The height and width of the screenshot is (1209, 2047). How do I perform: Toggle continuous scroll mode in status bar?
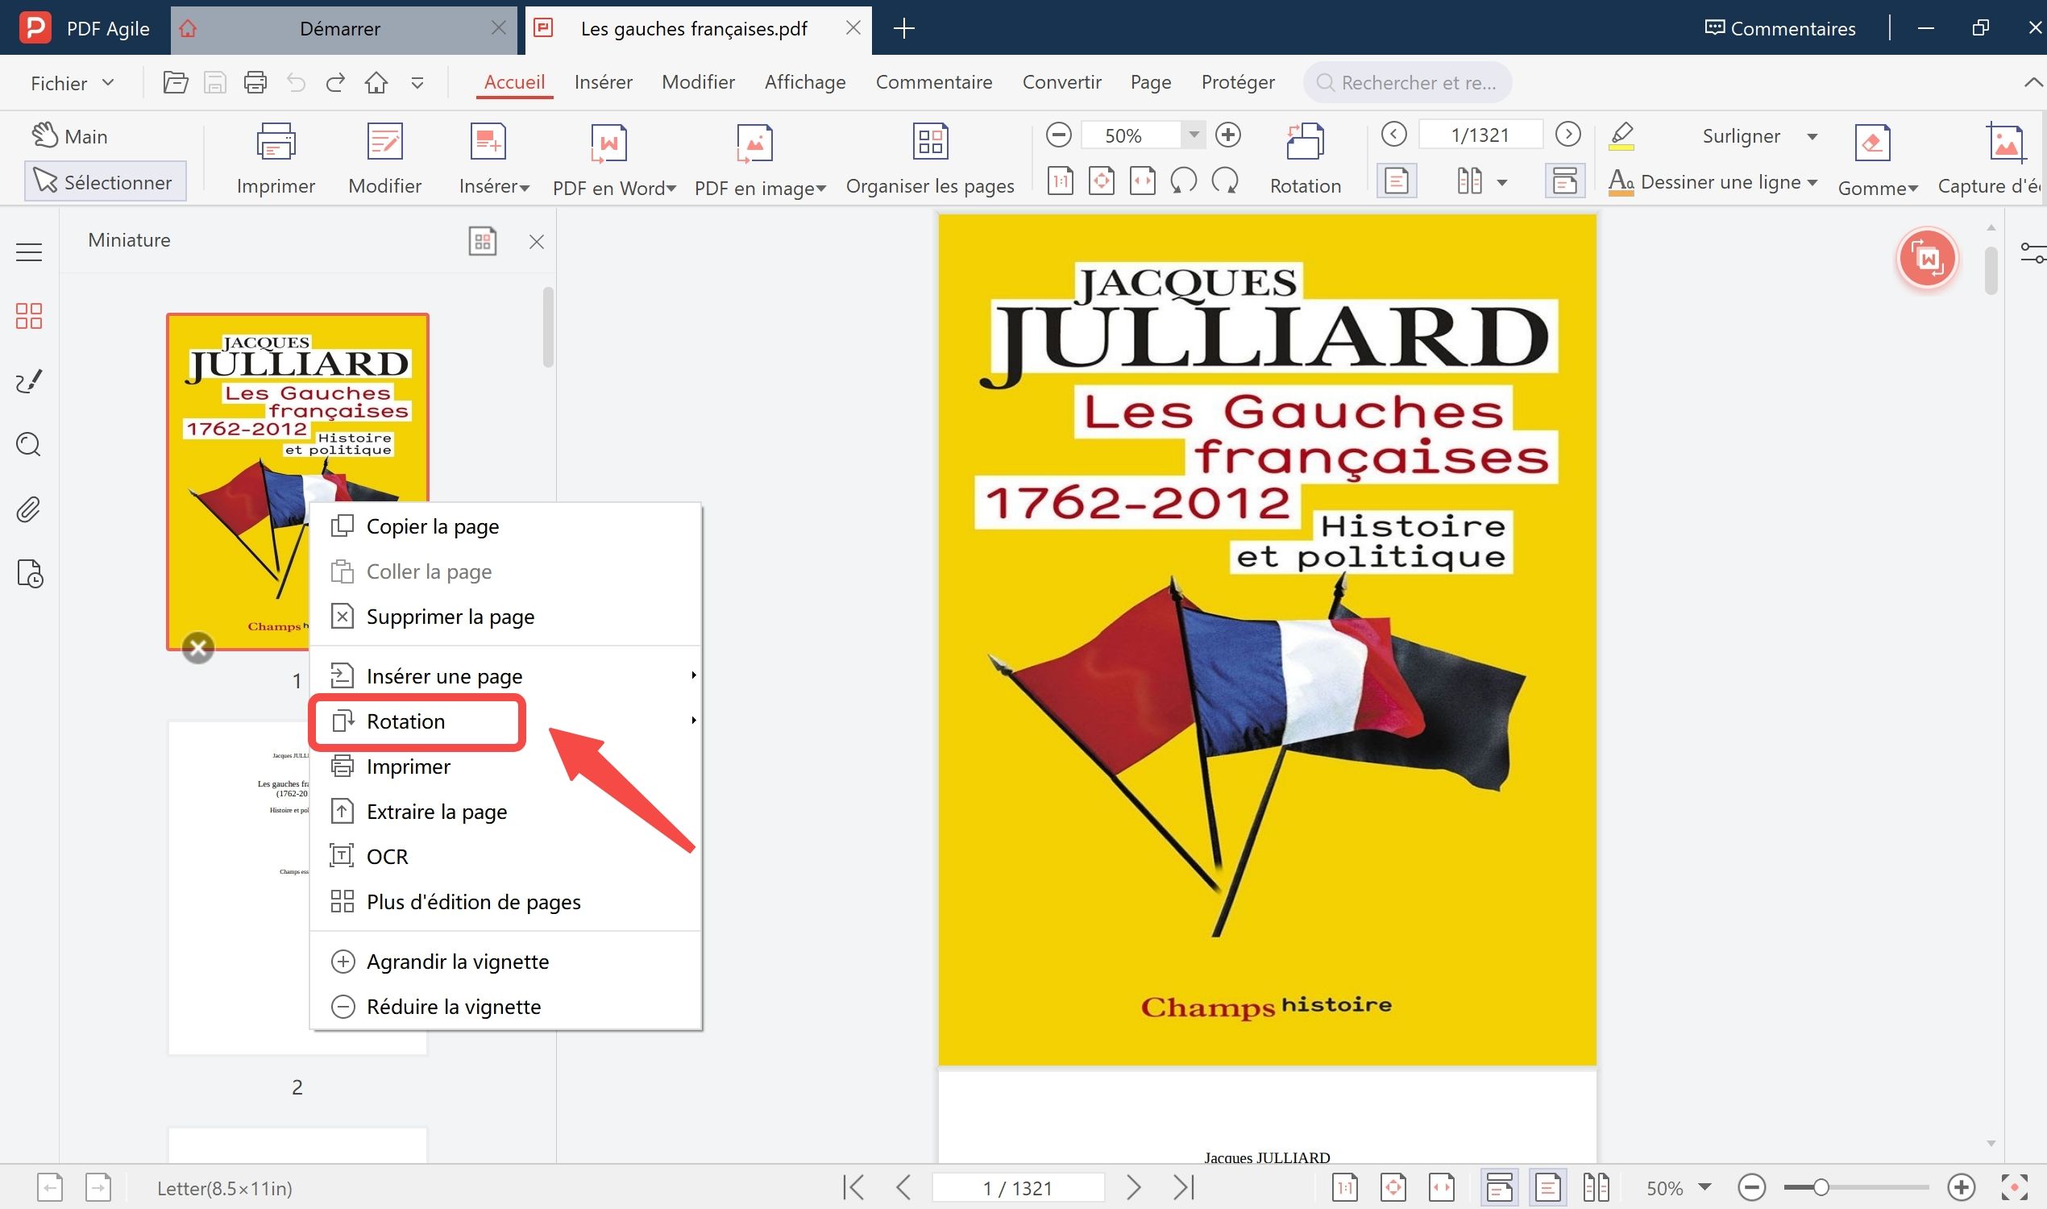tap(1499, 1188)
